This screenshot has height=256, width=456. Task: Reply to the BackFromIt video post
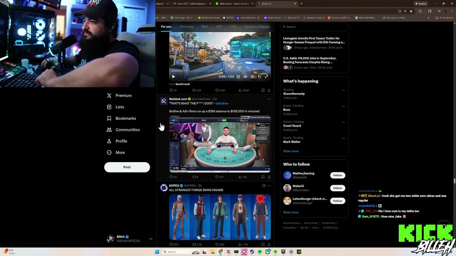pos(173,90)
